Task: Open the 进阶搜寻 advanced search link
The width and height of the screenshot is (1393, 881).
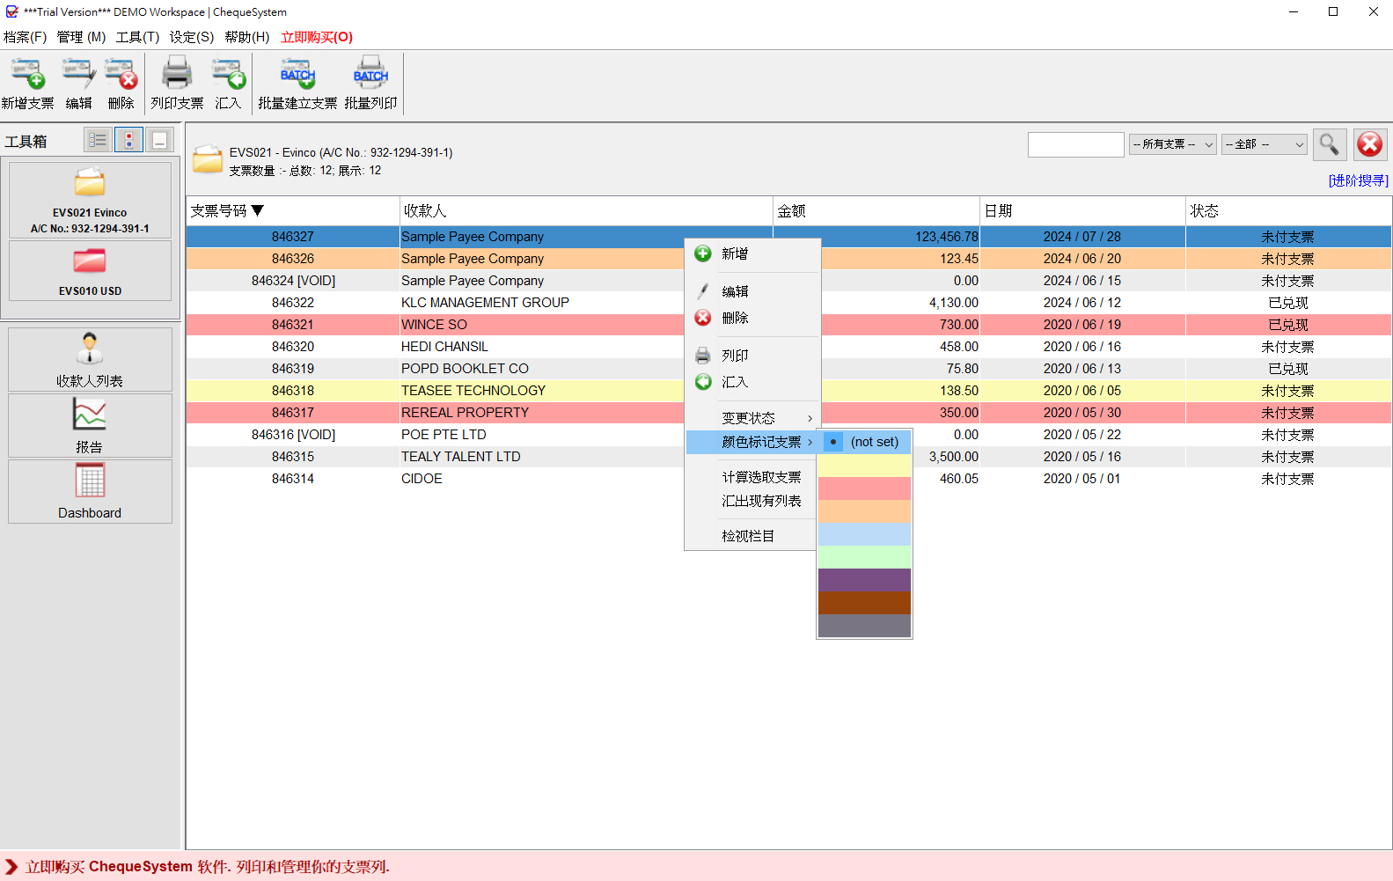Action: (x=1358, y=180)
